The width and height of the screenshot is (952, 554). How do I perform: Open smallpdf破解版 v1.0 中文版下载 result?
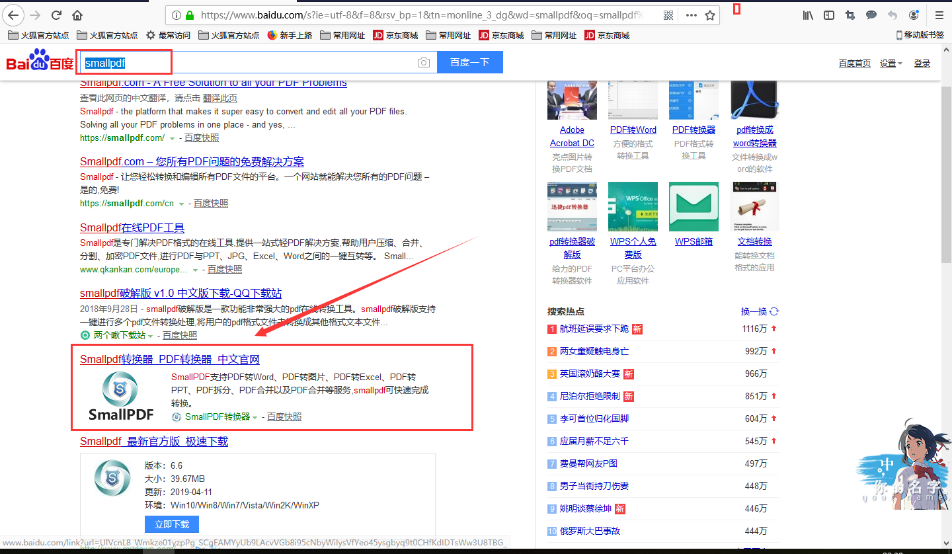tap(181, 294)
